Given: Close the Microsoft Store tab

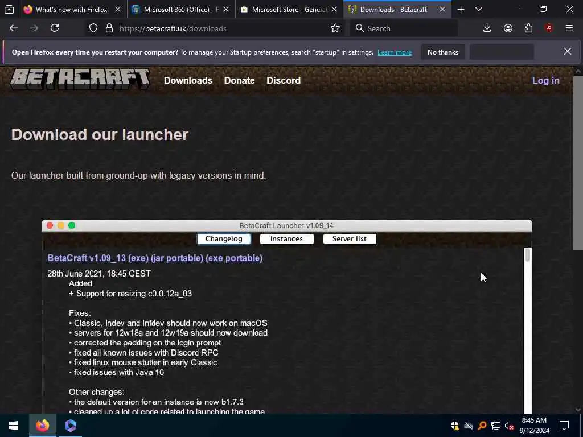Looking at the screenshot, I should tap(334, 9).
